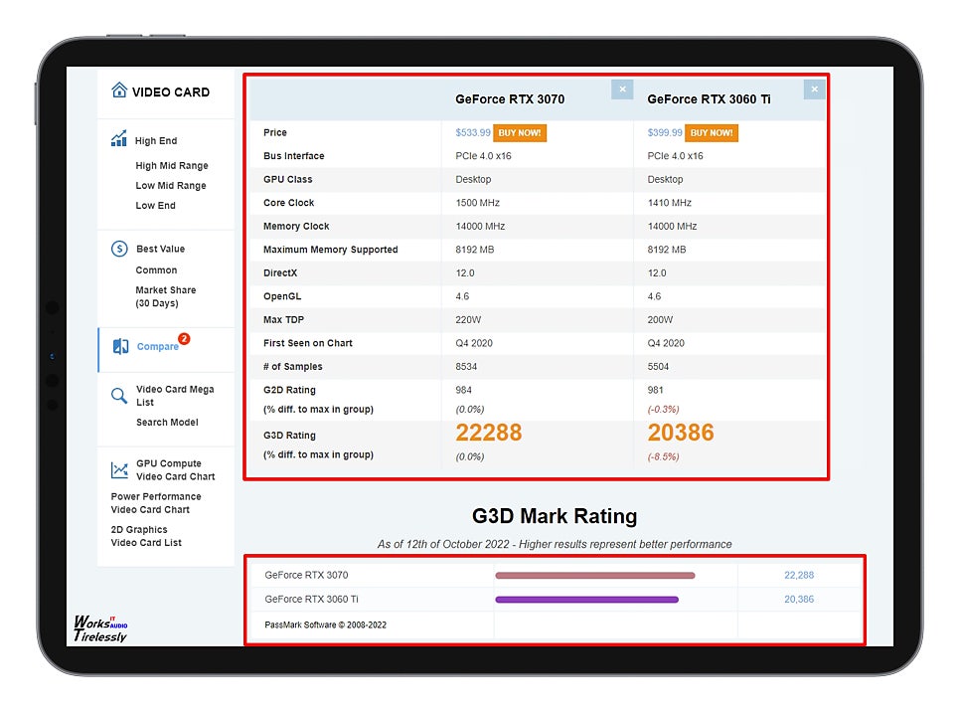Select Low End category
Viewport: 960px width, 713px height.
[x=155, y=205]
